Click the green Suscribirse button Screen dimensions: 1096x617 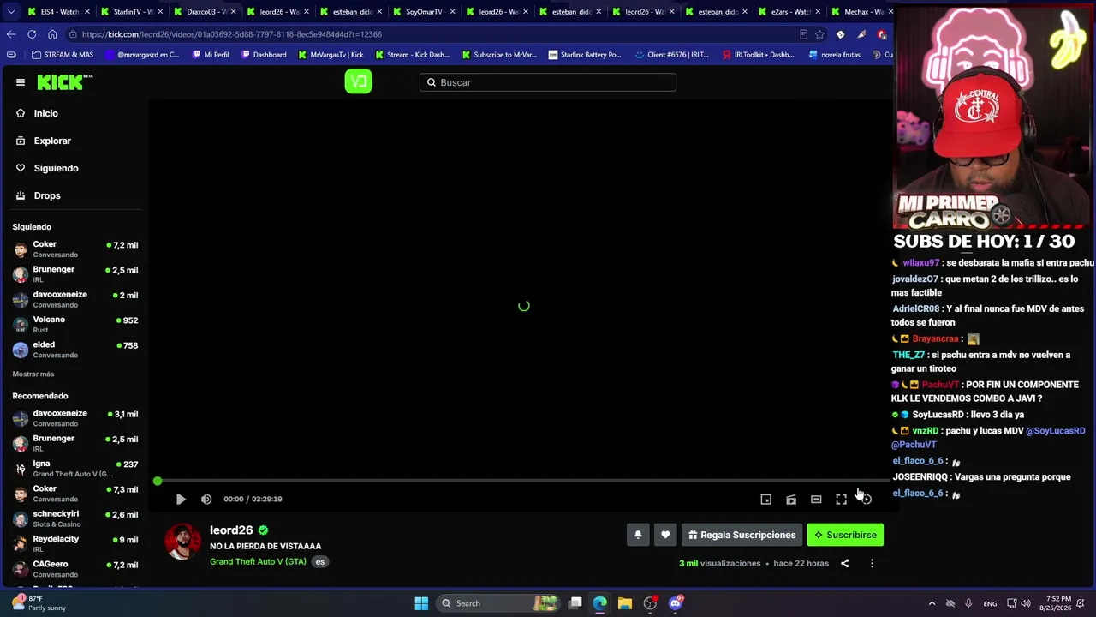(x=845, y=535)
